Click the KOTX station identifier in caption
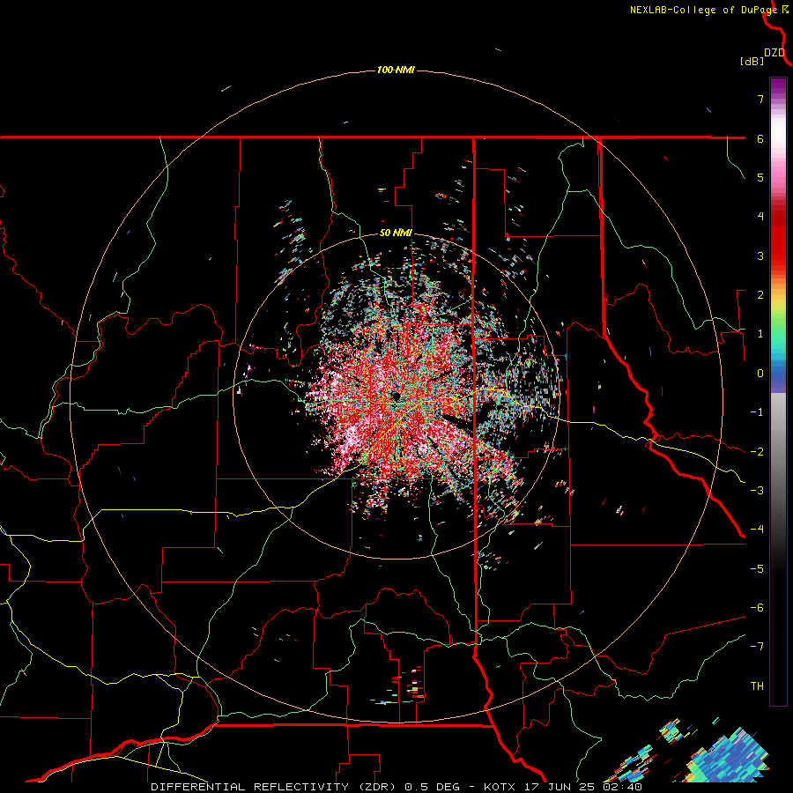 [500, 787]
